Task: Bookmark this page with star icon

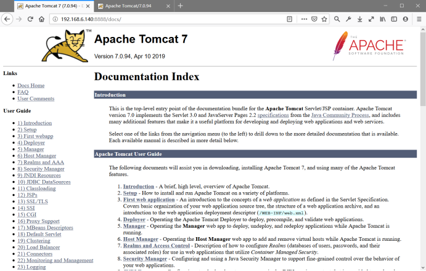Action: pos(324,19)
